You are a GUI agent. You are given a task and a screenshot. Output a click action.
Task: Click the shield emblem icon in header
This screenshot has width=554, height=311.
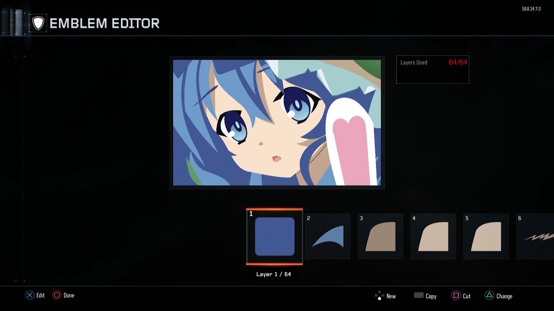38,23
